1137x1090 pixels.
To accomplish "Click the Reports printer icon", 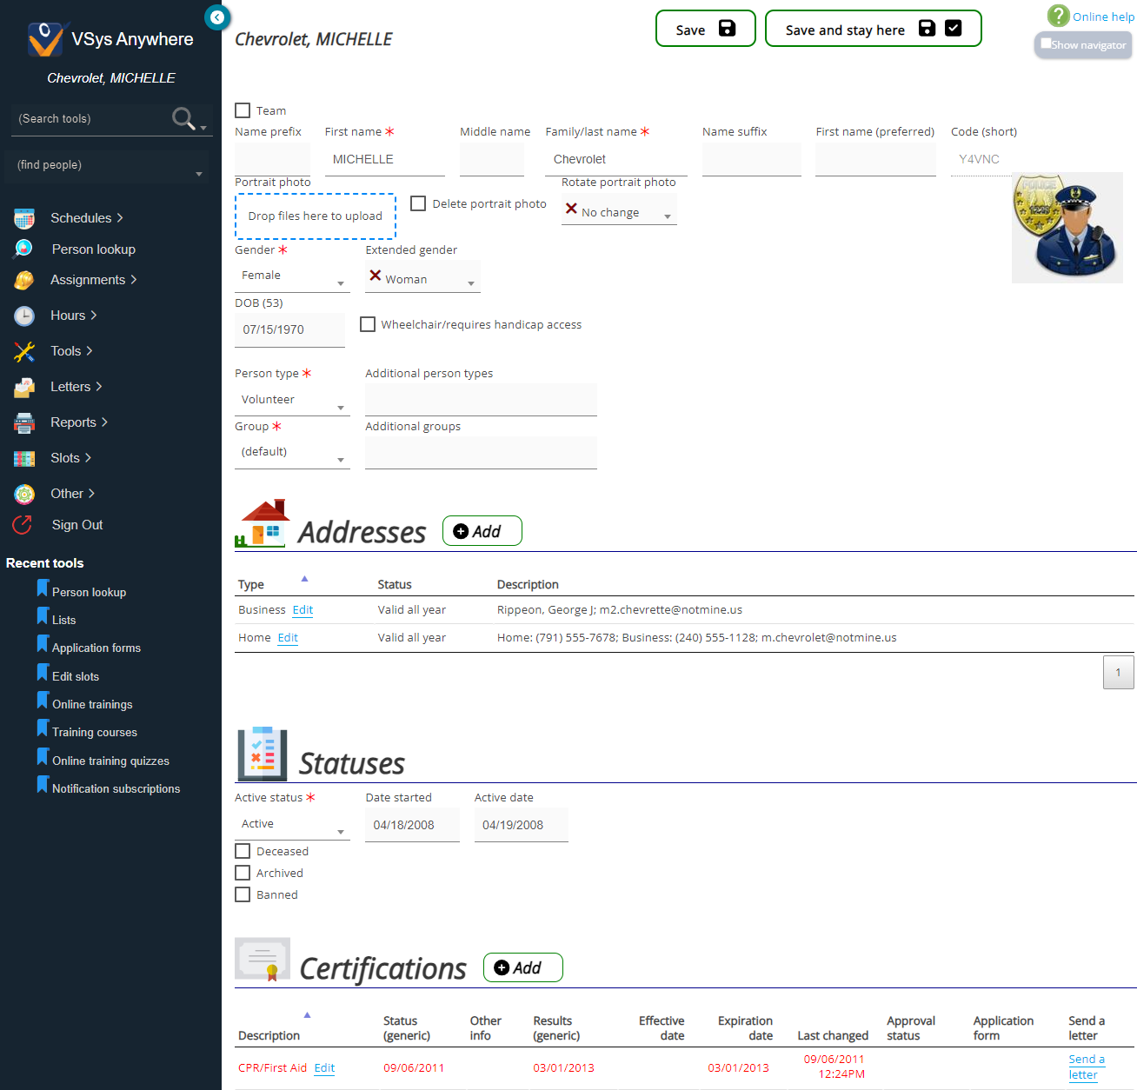I will (24, 423).
